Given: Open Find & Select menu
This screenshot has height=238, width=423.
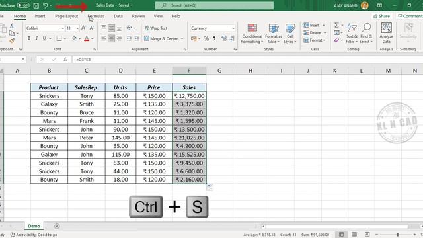Looking at the screenshot, I should pos(366,34).
